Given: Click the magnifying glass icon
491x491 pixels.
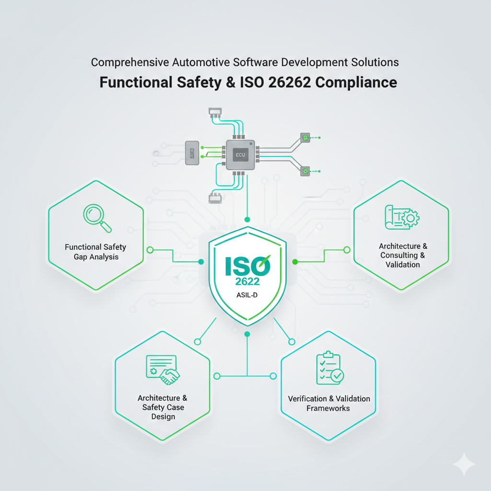Looking at the screenshot, I should pyautogui.click(x=97, y=218).
